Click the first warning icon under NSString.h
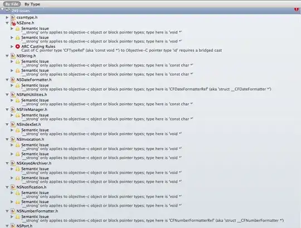The image size is (301, 228). point(18,62)
